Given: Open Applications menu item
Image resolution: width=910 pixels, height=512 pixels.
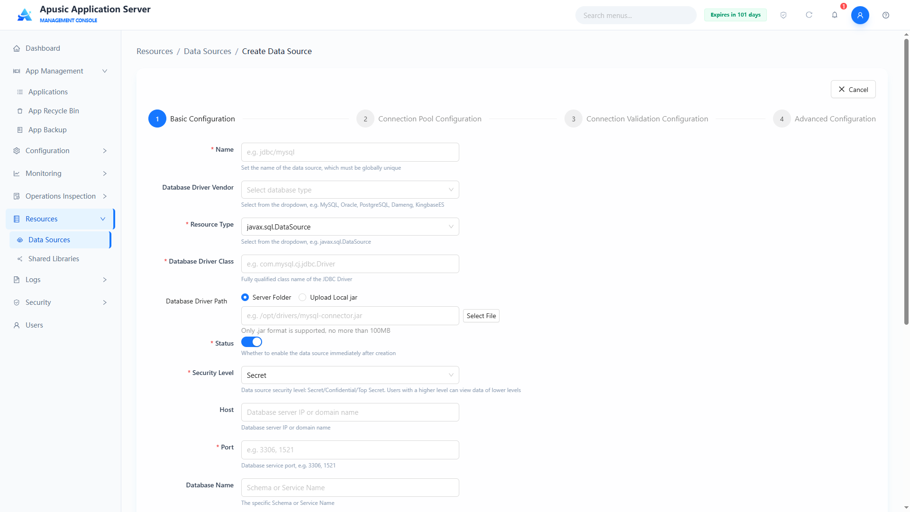Looking at the screenshot, I should click(60, 92).
